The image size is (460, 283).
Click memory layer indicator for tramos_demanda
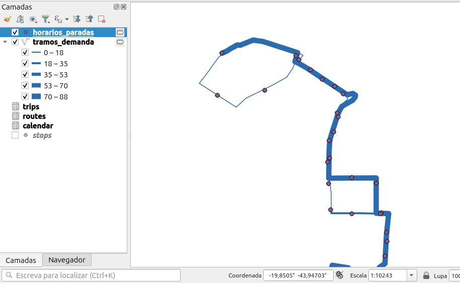click(120, 42)
